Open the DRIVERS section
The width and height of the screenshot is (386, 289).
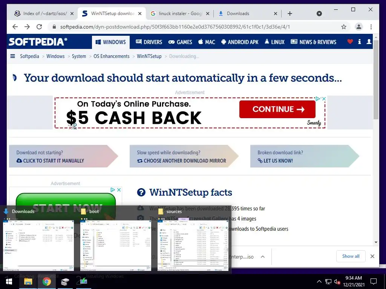149,42
